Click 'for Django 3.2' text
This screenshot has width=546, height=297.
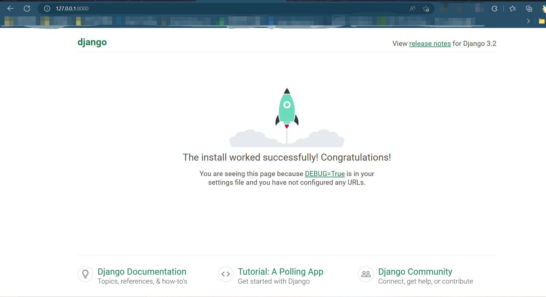click(474, 43)
